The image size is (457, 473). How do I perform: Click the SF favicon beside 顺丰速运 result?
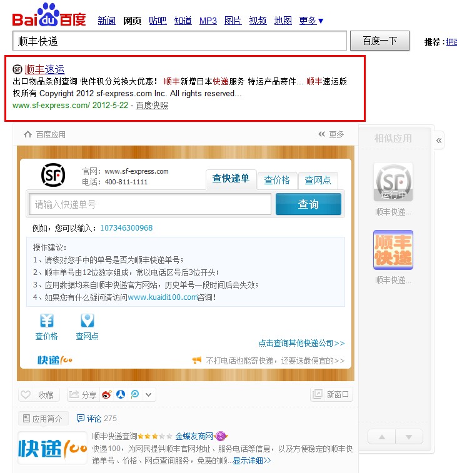(18, 69)
